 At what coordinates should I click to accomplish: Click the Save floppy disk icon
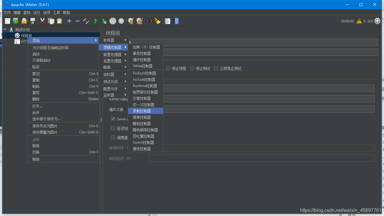coord(33,21)
